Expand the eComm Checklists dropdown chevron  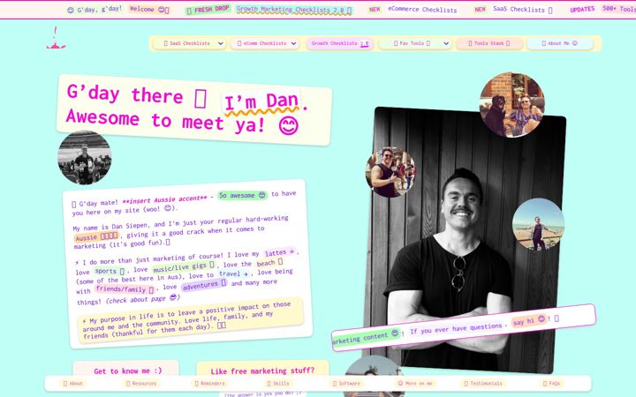point(293,43)
